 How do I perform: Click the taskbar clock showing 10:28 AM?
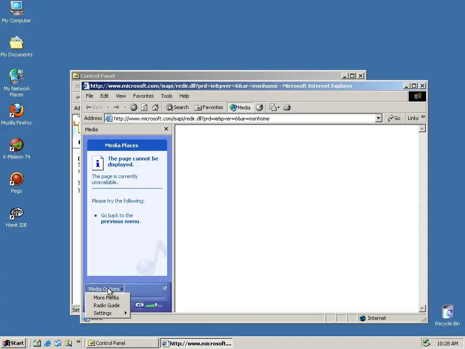[447, 344]
